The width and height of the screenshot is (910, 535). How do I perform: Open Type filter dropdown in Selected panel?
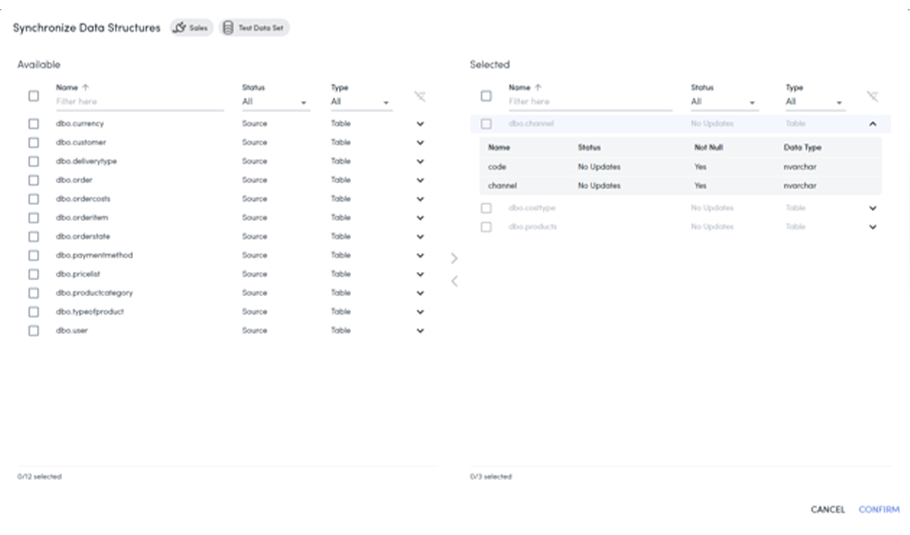(x=814, y=102)
